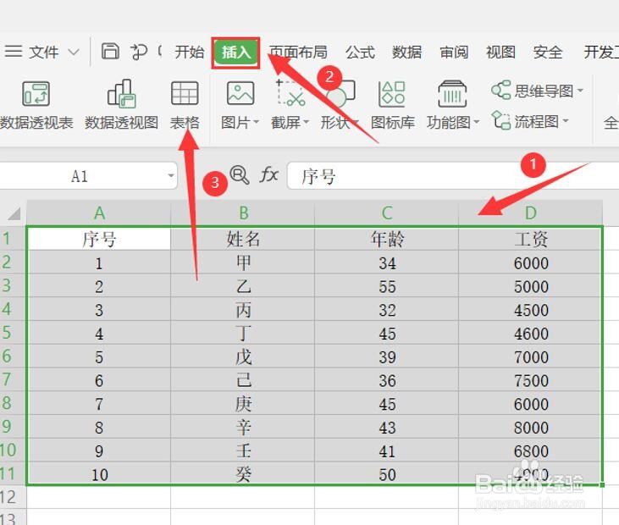Select column A header
Image resolution: width=619 pixels, height=525 pixels.
(x=99, y=213)
